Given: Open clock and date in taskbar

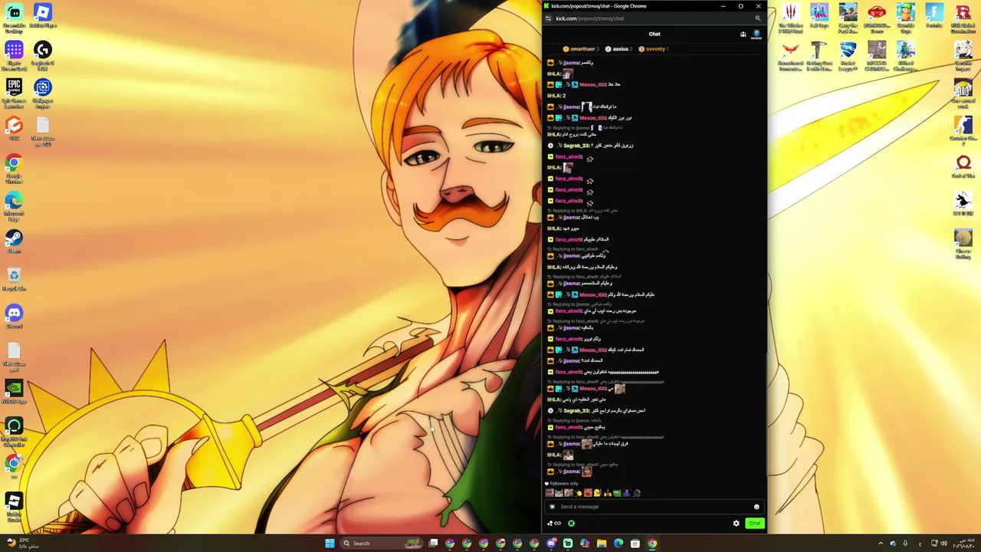Looking at the screenshot, I should click(963, 543).
